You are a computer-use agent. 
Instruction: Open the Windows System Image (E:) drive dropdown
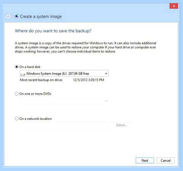pyautogui.click(x=64, y=73)
